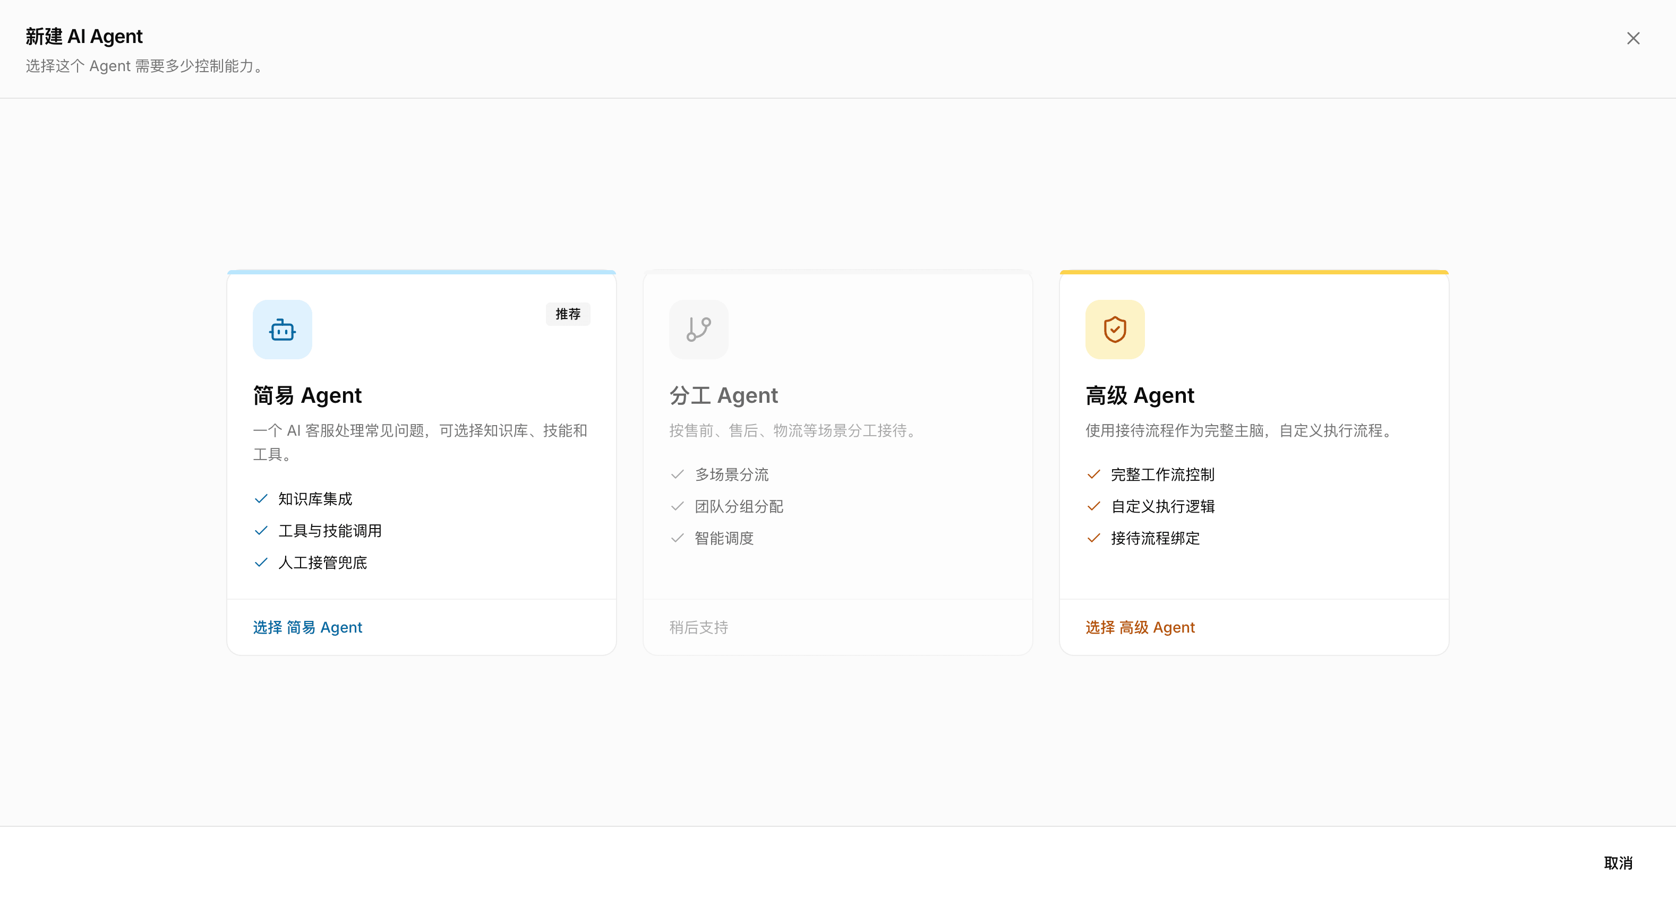This screenshot has width=1676, height=899.
Task: Click the 简易 Agent description paragraph
Action: [420, 442]
